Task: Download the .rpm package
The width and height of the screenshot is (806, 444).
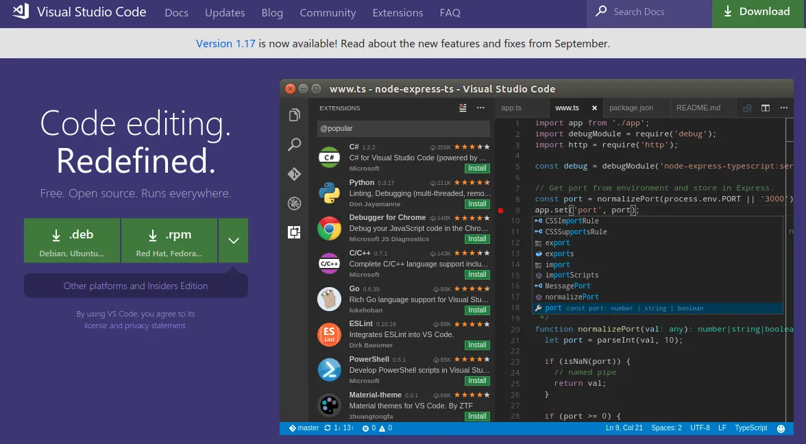Action: coord(169,241)
